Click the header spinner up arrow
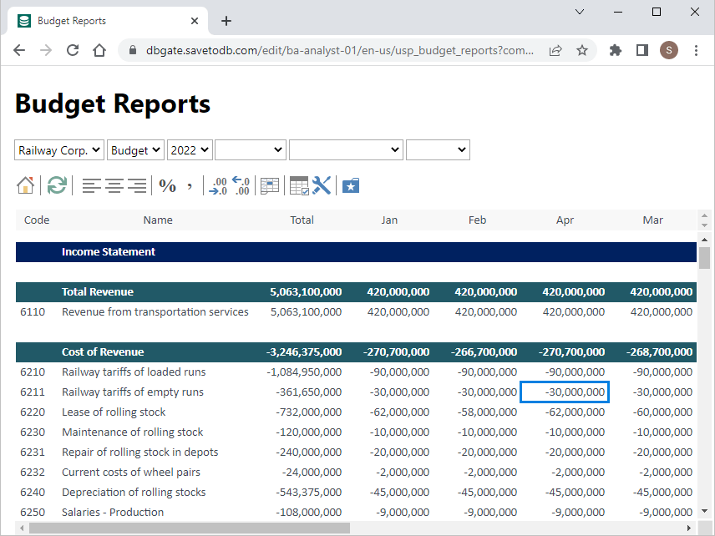The width and height of the screenshot is (715, 536). (x=704, y=215)
